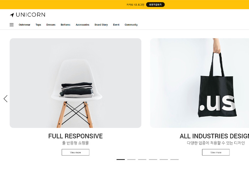Go to previous slide with left arrow
Screen dimensions: 249x178
pyautogui.click(x=6, y=99)
